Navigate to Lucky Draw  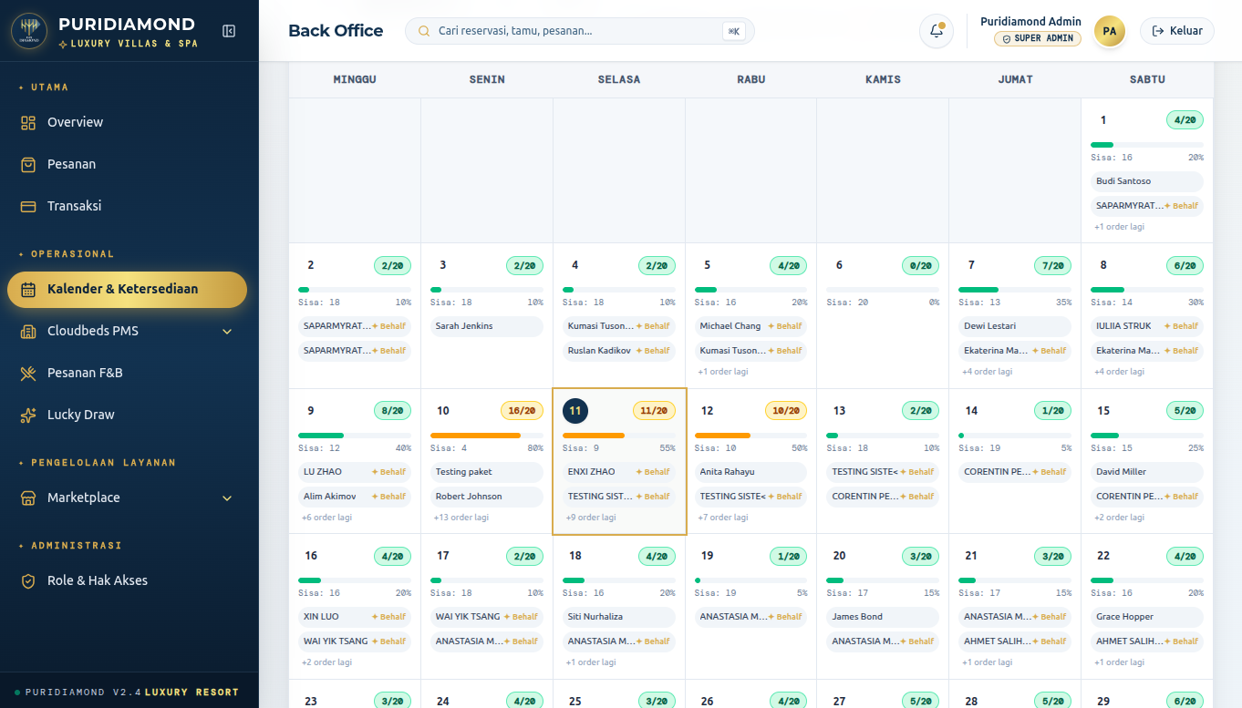pyautogui.click(x=127, y=415)
